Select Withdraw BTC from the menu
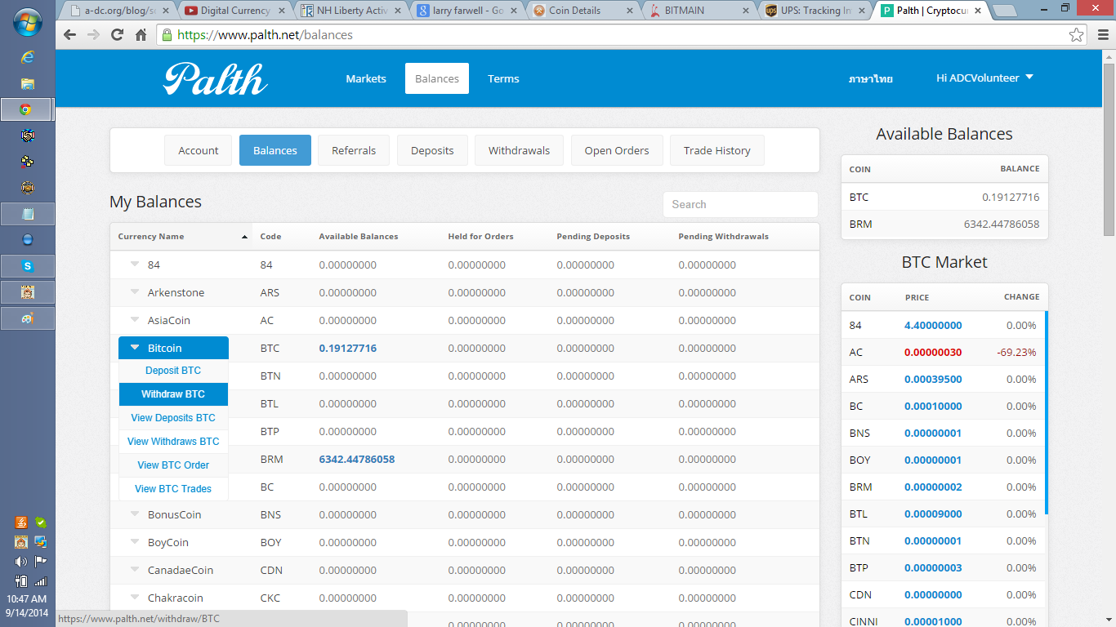Viewport: 1116px width, 627px height. click(x=173, y=394)
